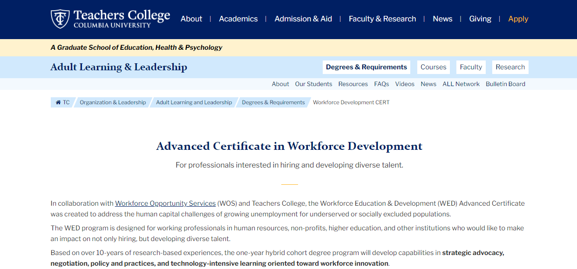
Task: Open Our Students page
Action: 313,84
